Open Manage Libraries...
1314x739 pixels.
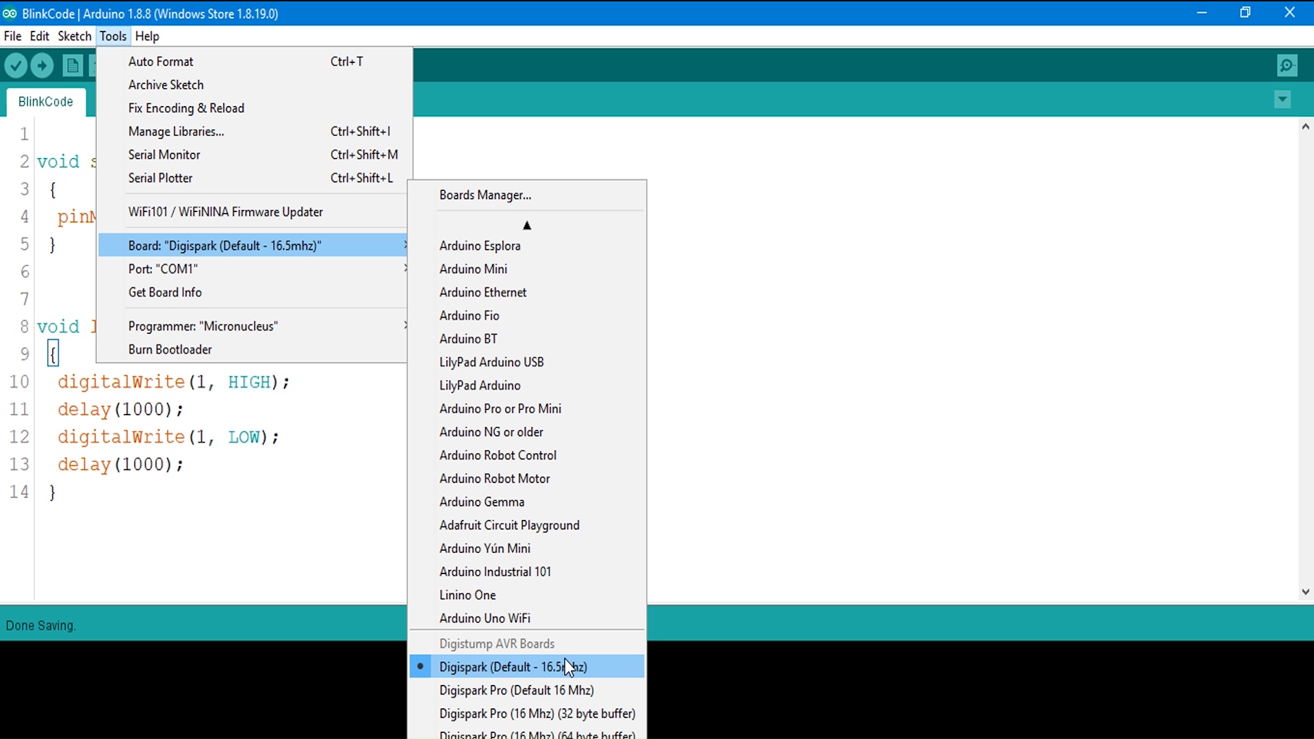click(x=255, y=131)
